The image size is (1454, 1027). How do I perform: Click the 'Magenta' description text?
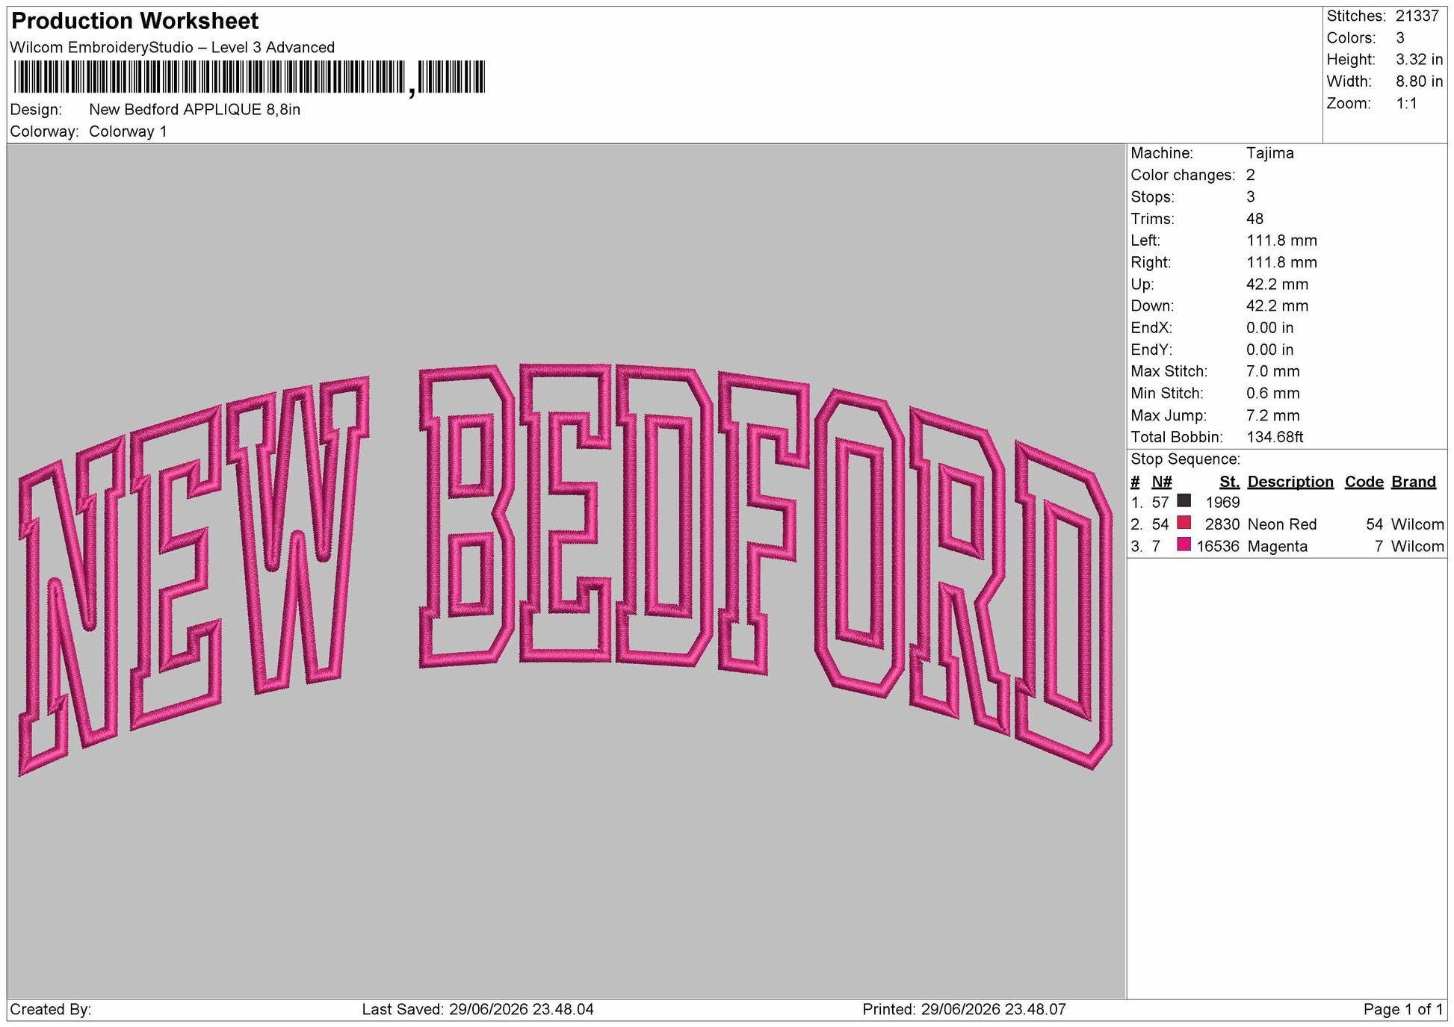point(1278,547)
